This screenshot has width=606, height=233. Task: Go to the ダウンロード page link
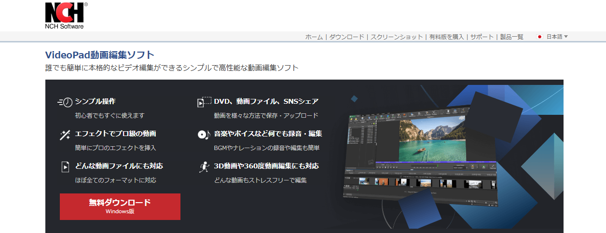point(347,37)
